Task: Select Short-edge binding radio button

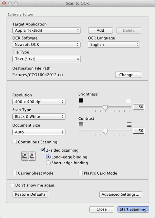Action: click(x=48, y=163)
